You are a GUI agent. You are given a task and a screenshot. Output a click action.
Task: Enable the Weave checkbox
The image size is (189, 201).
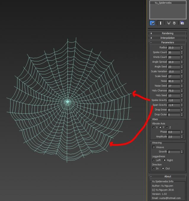[x=153, y=147]
